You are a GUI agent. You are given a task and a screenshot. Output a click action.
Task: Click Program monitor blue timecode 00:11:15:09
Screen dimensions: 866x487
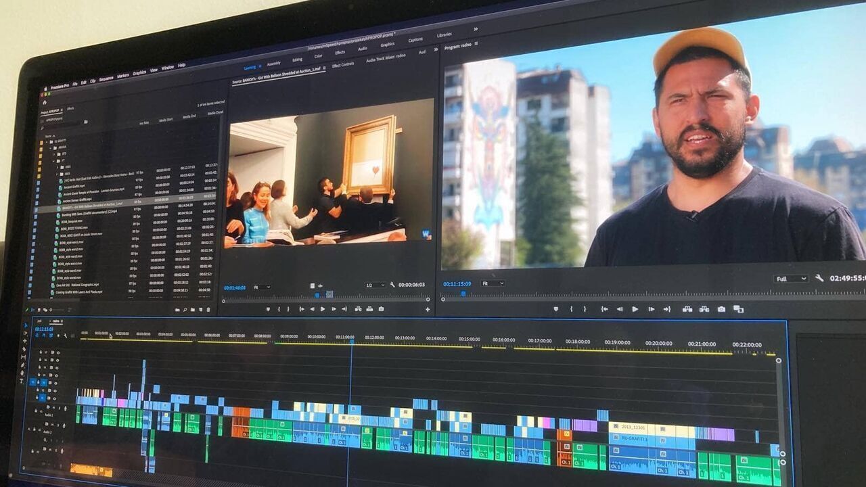457,283
